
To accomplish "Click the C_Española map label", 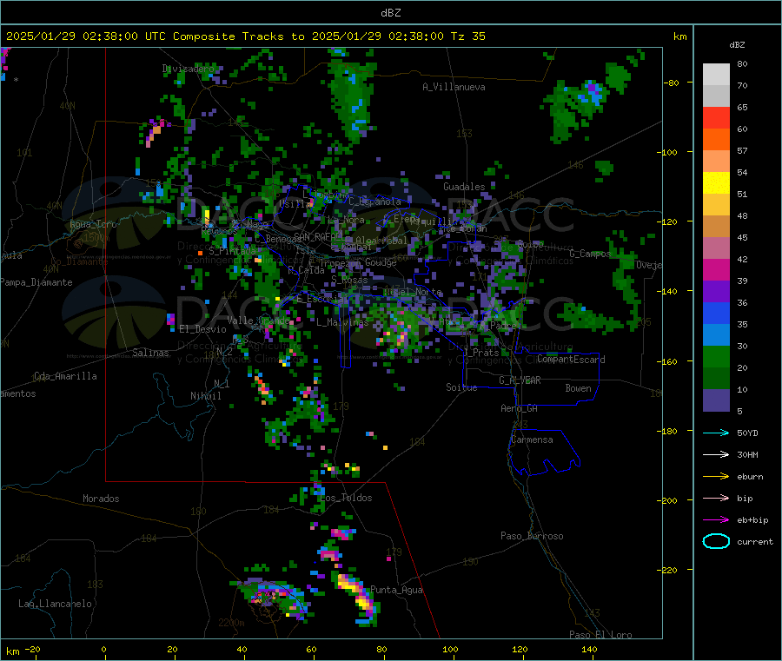I will coord(374,202).
